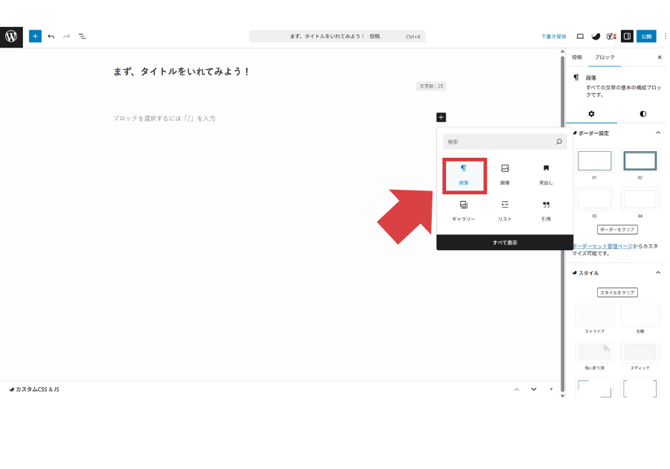Insert the ギャラリー gallery block

point(463,211)
